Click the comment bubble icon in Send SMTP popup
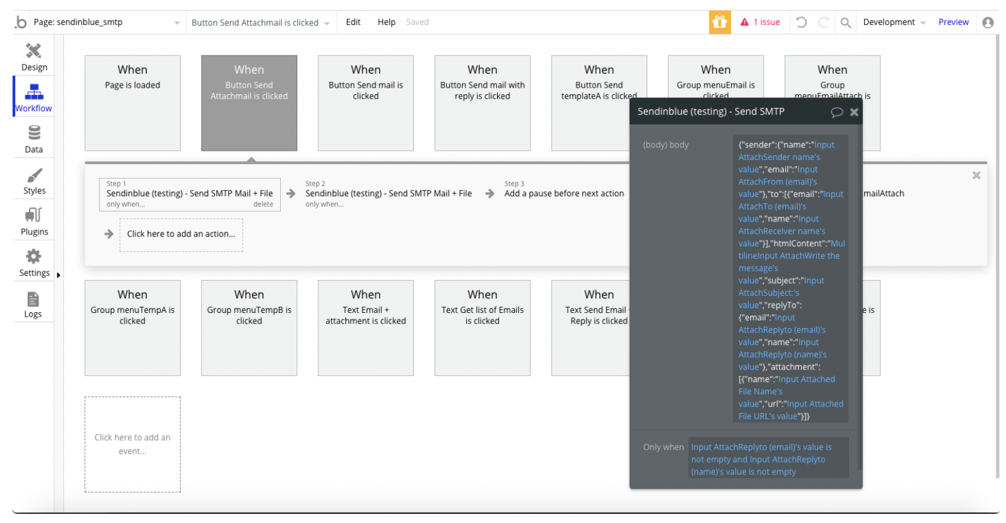The height and width of the screenshot is (523, 1006). 837,112
